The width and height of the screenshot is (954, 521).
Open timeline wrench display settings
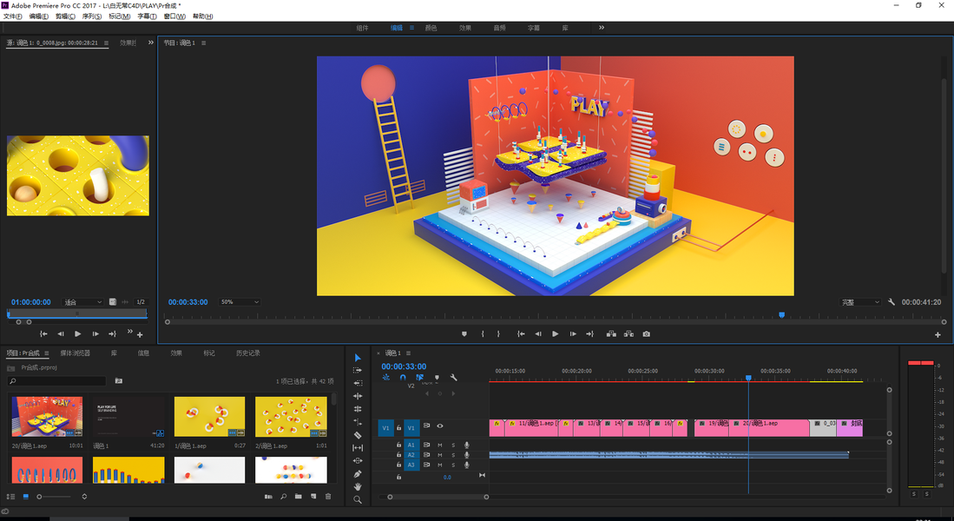[x=453, y=378]
